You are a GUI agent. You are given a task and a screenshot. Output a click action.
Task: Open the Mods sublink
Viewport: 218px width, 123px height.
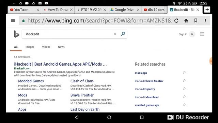(x=22, y=95)
